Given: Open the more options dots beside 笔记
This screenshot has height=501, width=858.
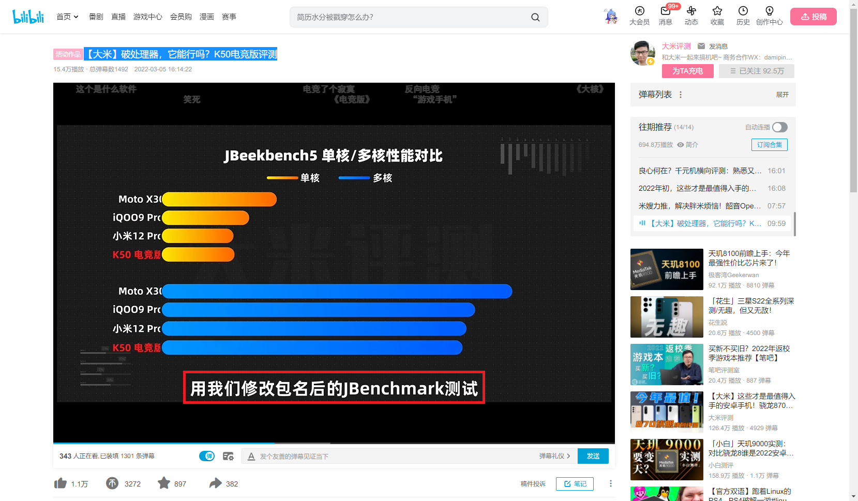Looking at the screenshot, I should (611, 483).
